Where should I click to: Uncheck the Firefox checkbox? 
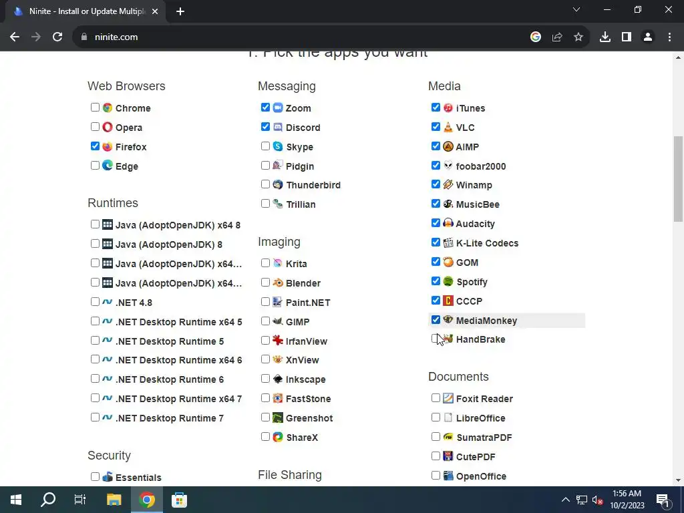95,146
